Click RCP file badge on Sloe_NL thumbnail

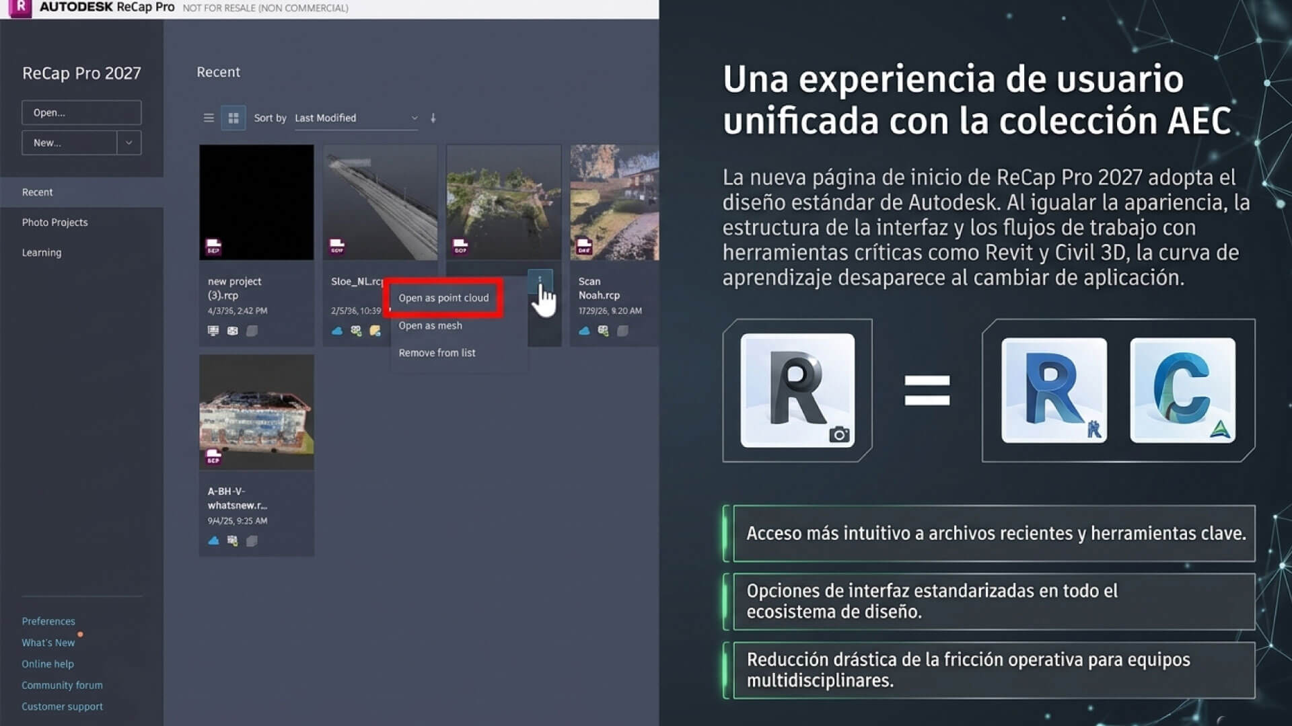337,247
